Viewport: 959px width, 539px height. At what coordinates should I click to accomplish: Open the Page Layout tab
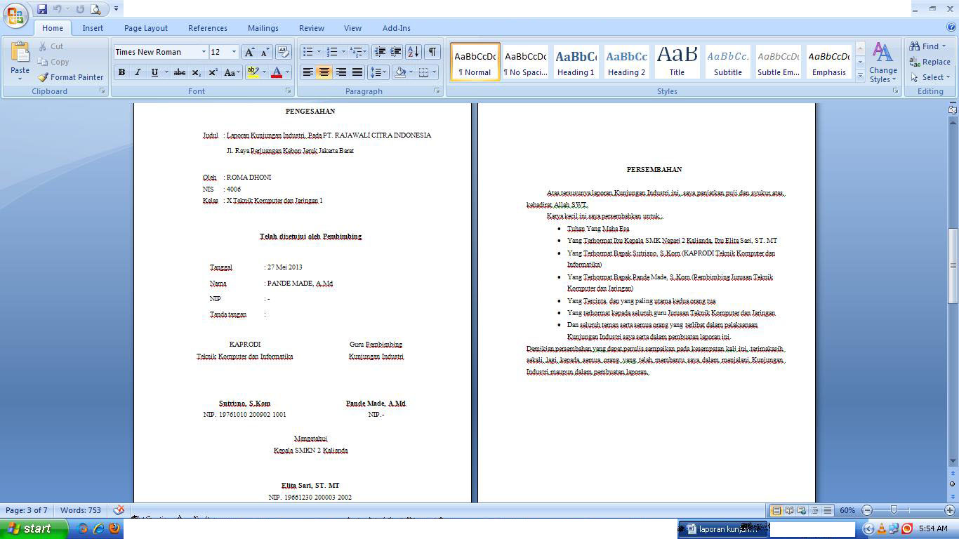[x=146, y=28]
